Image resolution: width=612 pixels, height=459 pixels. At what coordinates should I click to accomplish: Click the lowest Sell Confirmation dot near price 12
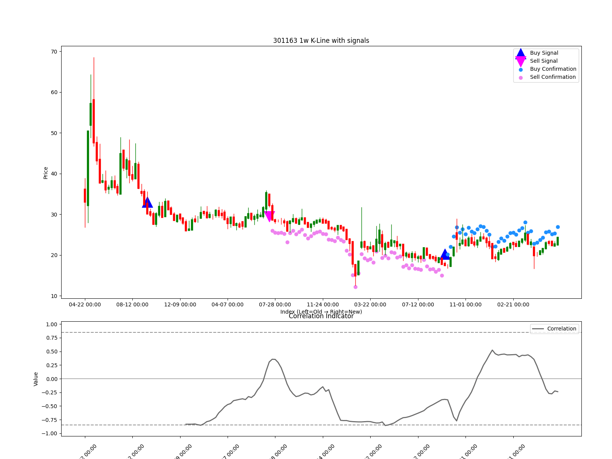point(355,287)
